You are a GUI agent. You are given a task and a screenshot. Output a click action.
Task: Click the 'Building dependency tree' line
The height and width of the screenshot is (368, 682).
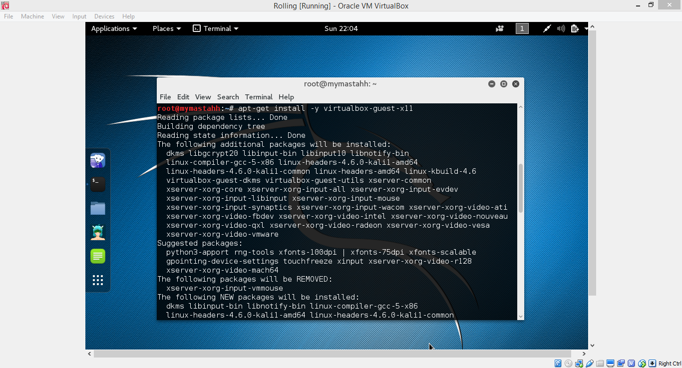(x=211, y=126)
